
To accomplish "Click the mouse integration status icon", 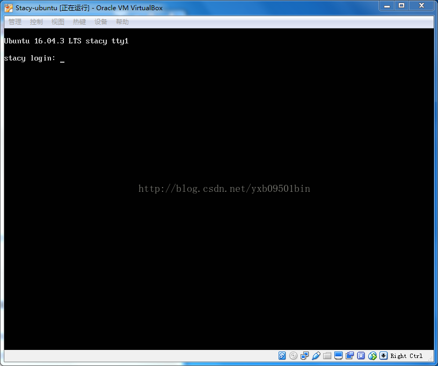I will [x=373, y=356].
